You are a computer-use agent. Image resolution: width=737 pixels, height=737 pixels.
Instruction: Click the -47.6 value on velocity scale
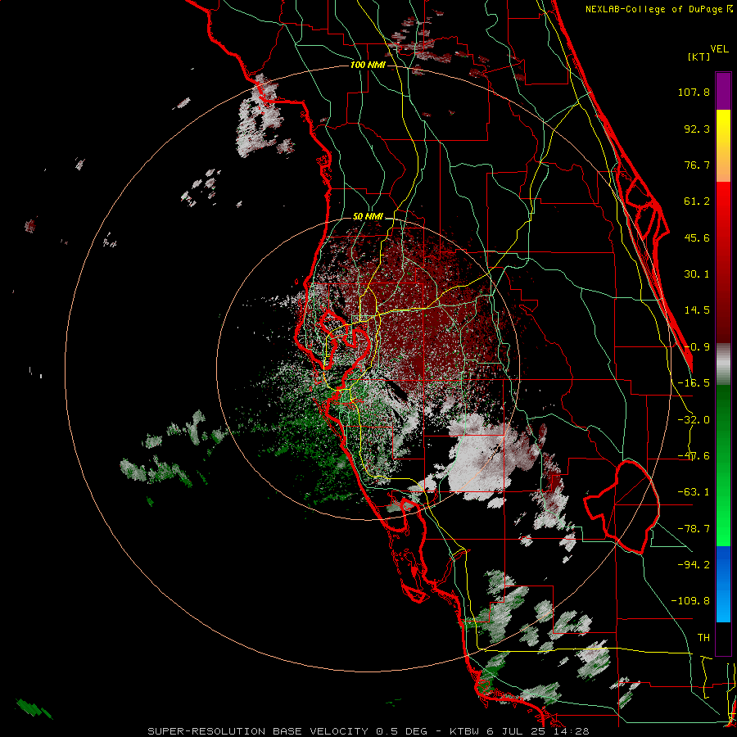click(x=694, y=456)
